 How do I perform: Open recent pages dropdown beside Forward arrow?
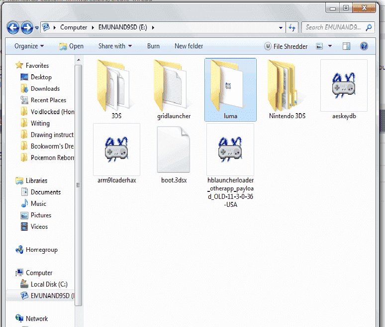37,28
